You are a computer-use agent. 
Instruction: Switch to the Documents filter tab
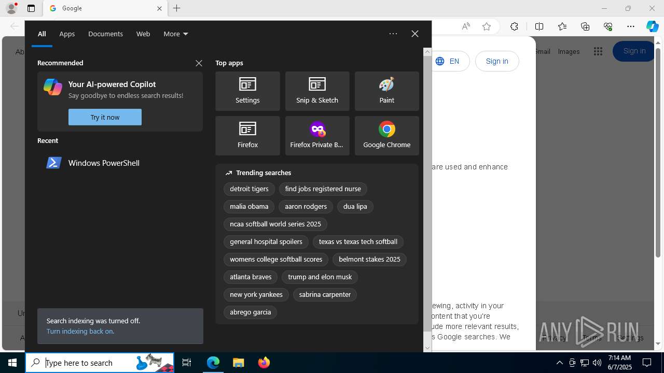pyautogui.click(x=105, y=34)
